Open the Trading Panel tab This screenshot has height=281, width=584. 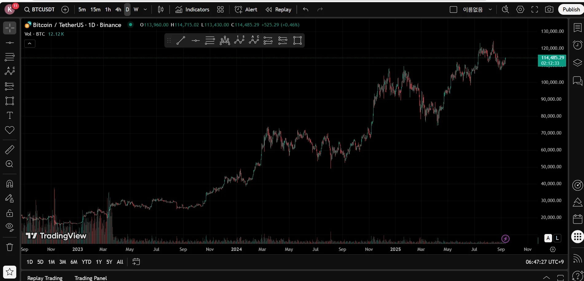click(x=91, y=278)
